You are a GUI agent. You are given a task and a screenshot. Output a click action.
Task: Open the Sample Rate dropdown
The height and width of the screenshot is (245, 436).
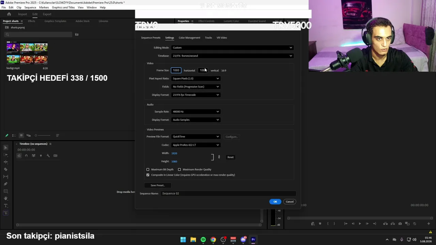196,112
